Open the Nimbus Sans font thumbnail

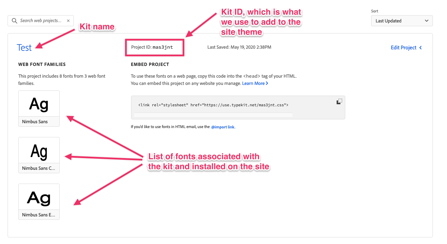coord(39,108)
